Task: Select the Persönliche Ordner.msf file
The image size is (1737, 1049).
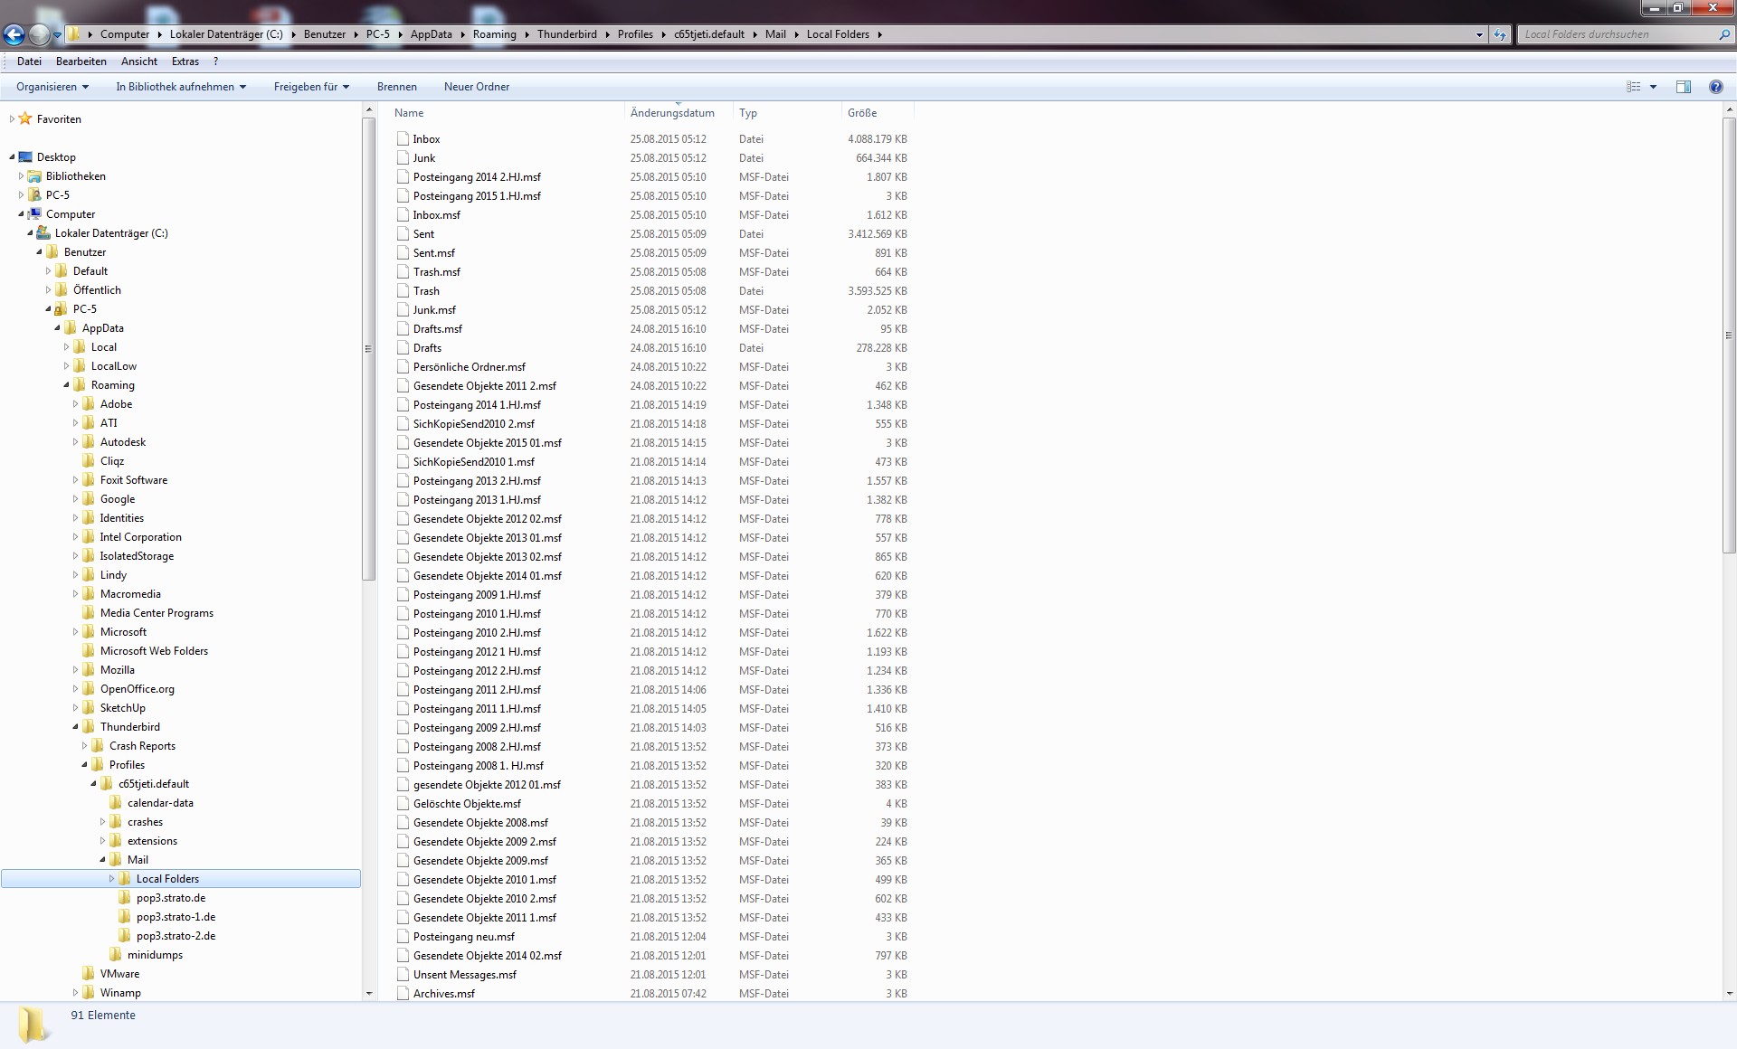Action: [x=470, y=367]
